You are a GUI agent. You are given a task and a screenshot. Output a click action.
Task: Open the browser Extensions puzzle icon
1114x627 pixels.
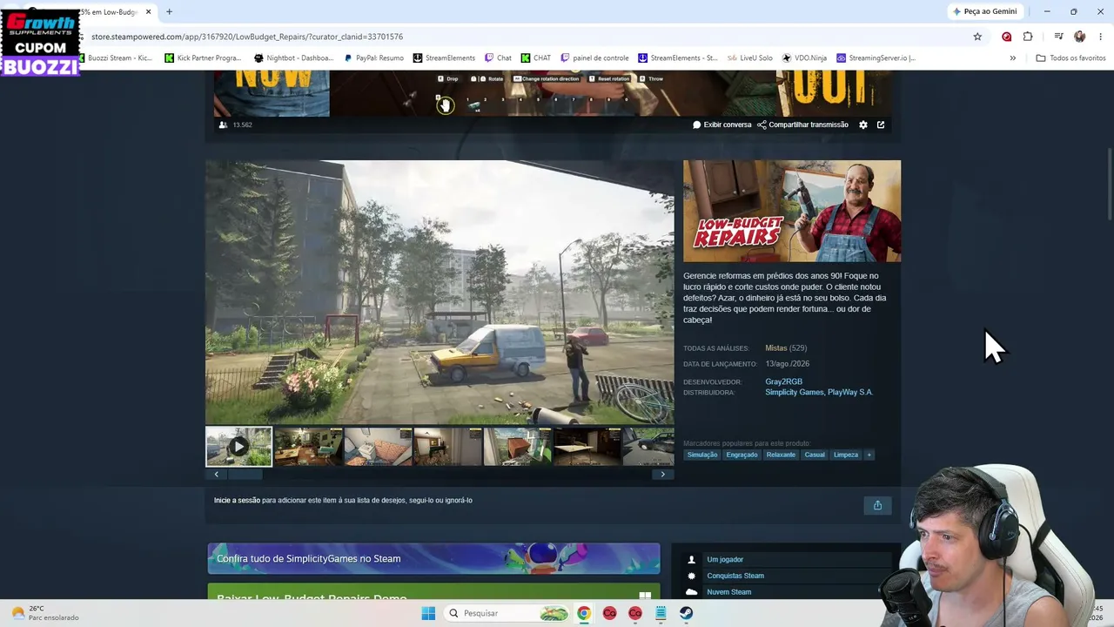click(x=1028, y=37)
